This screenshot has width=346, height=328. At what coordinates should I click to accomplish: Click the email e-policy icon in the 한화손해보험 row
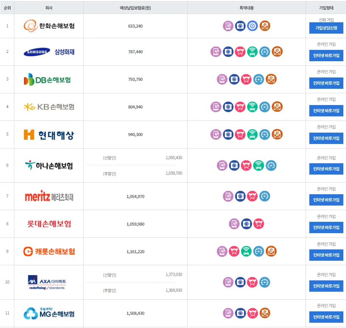(265, 26)
